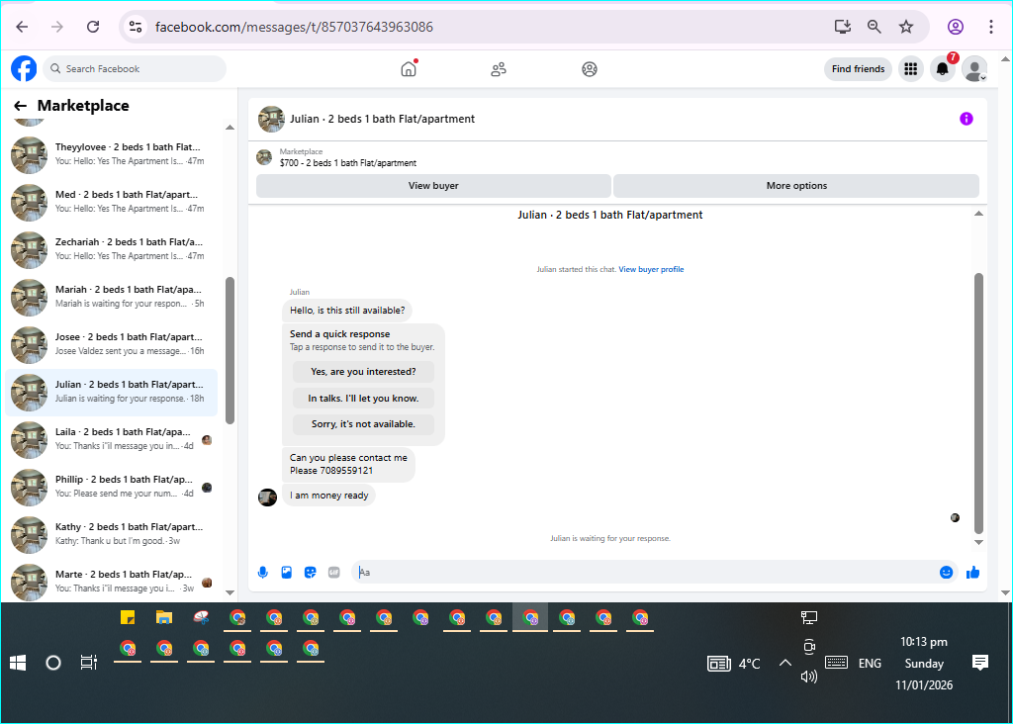This screenshot has height=724, width=1013.
Task: Click the Facebook logo
Action: (x=24, y=68)
